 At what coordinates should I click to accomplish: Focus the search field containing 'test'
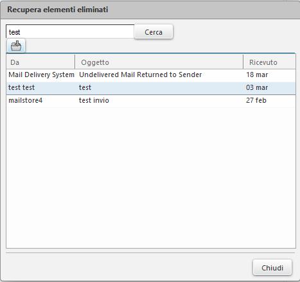[x=70, y=32]
